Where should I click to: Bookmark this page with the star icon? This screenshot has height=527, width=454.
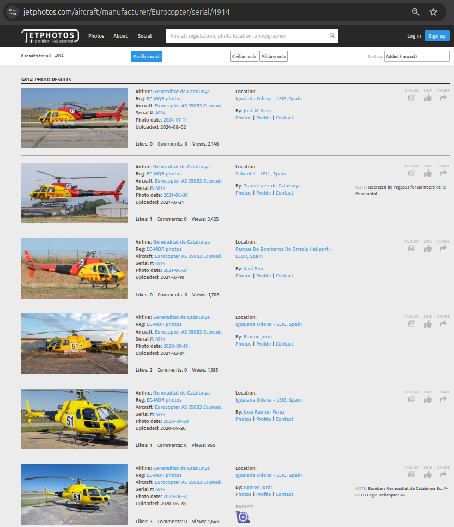(x=433, y=12)
